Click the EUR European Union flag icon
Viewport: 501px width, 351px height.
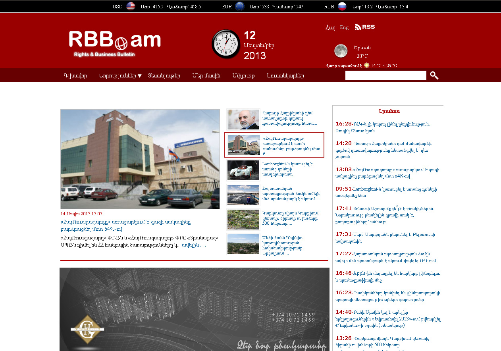[240, 6]
